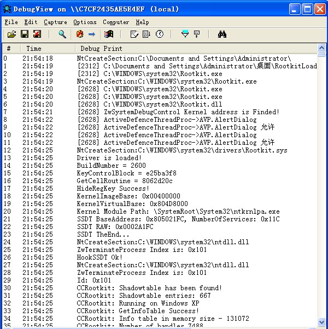This screenshot has width=328, height=329.
Task: Click the Open log file toolbar icon
Action: (x=11, y=34)
